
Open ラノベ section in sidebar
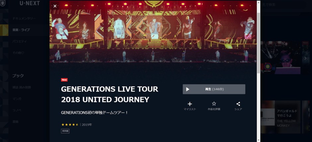coord(17,110)
